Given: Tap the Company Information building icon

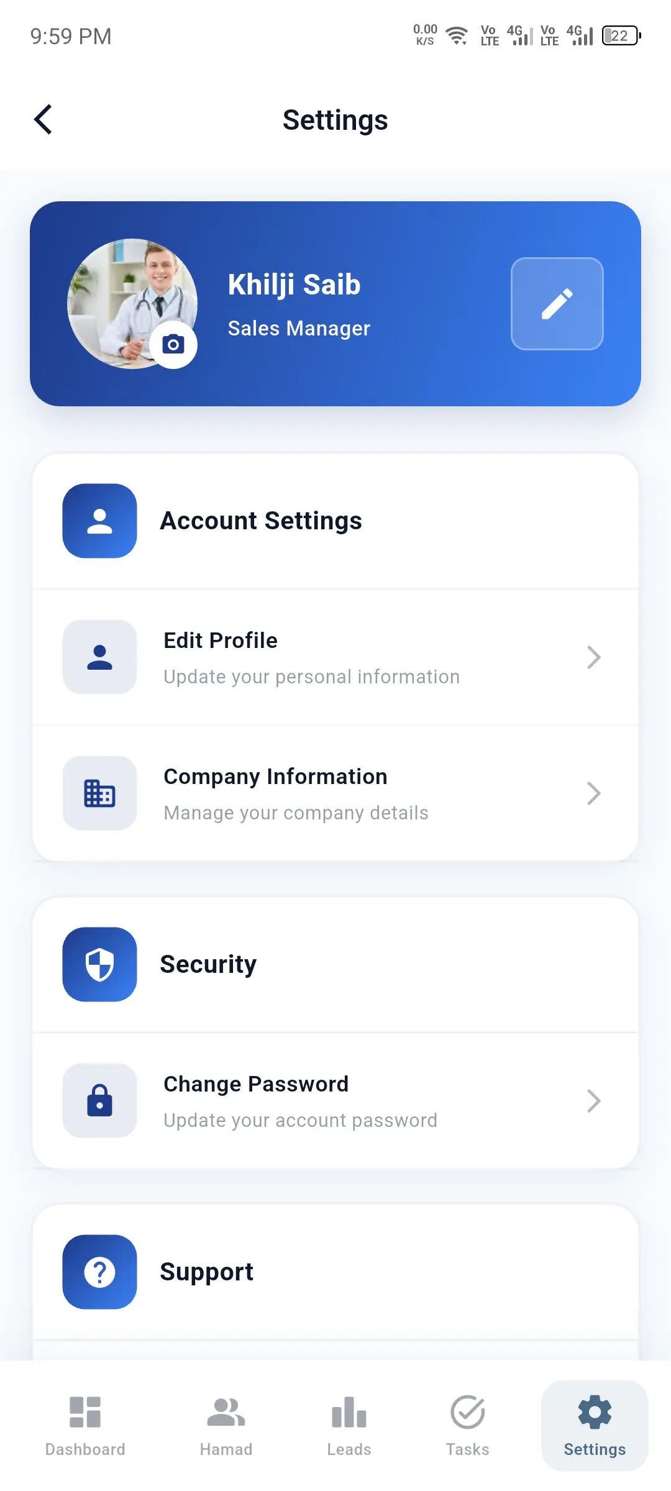Looking at the screenshot, I should (x=99, y=793).
